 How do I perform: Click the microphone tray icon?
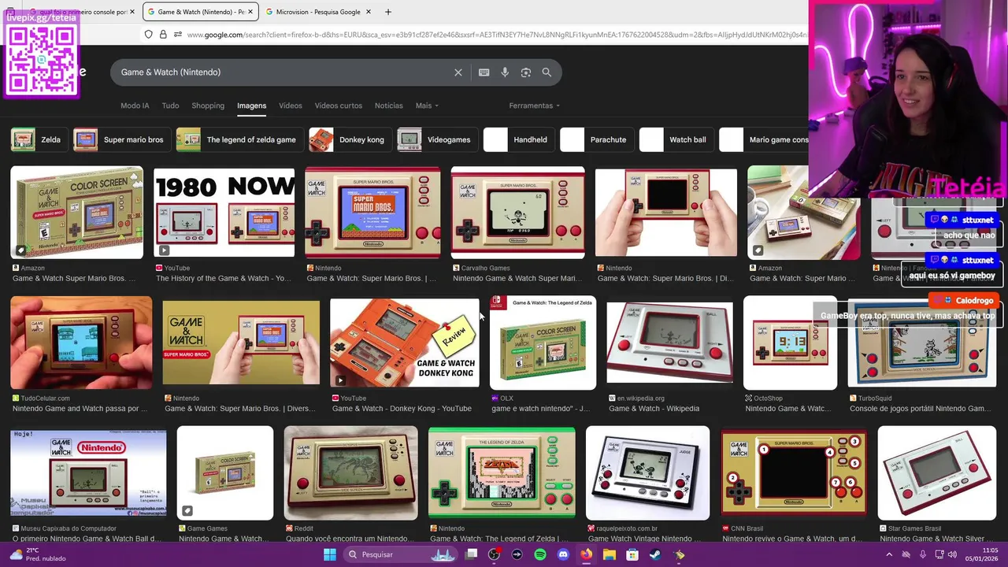point(922,554)
